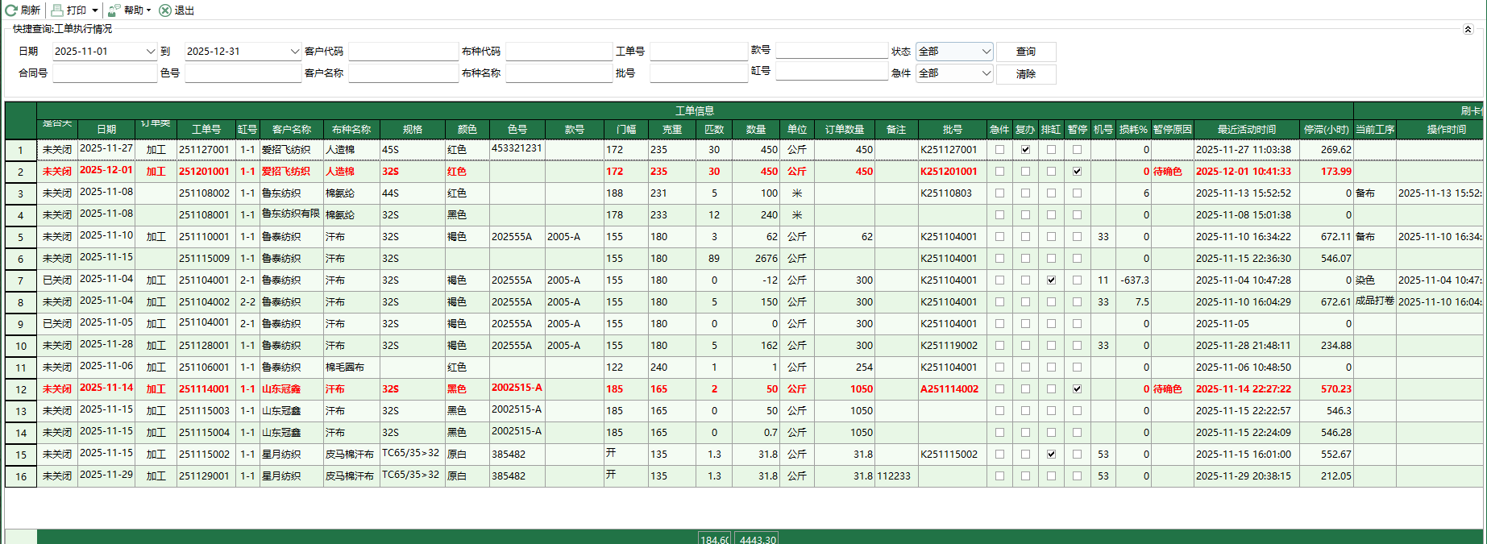Click the 查询 button

[x=1025, y=52]
